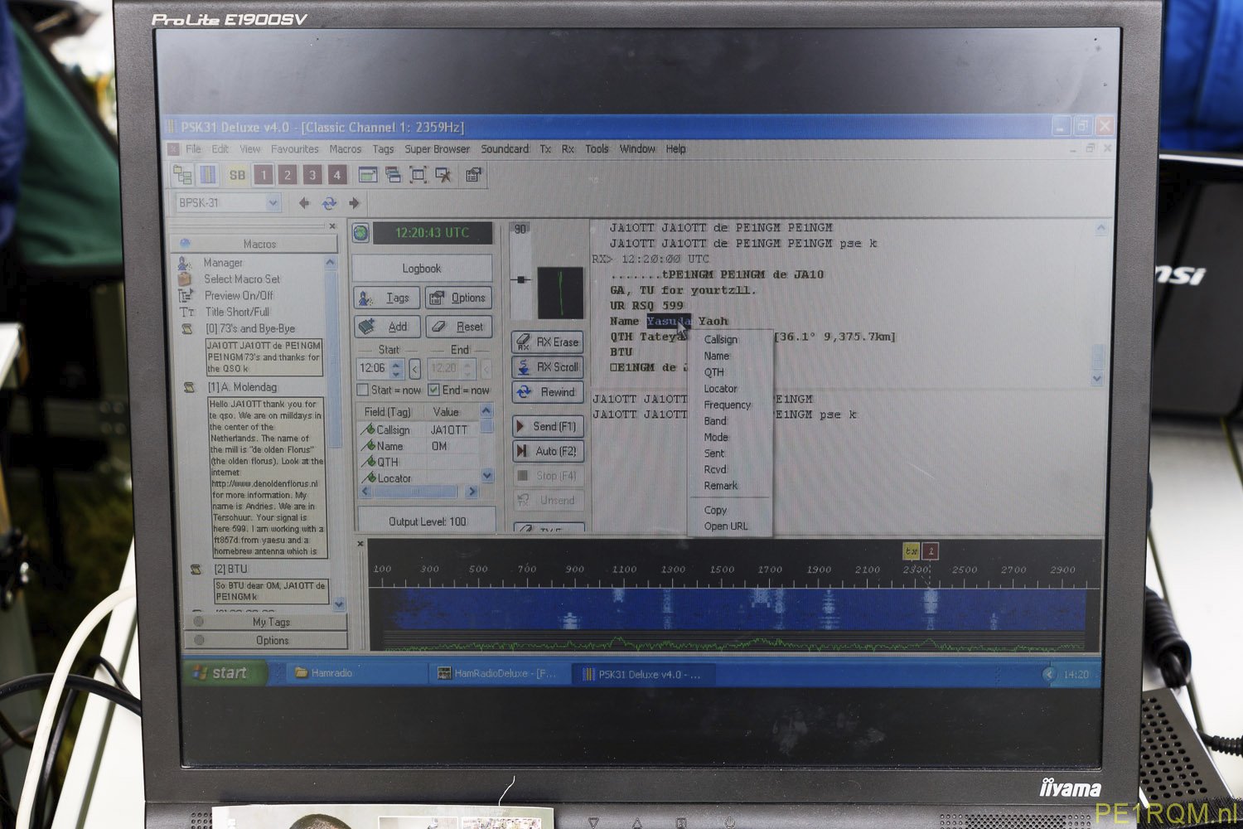Click the Send (F1) button
This screenshot has width=1243, height=829.
(548, 426)
